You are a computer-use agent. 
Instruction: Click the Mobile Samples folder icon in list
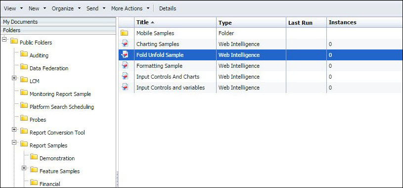click(125, 33)
